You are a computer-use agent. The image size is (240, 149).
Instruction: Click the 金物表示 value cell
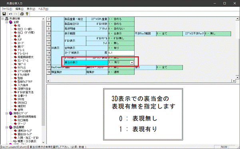click(121, 48)
